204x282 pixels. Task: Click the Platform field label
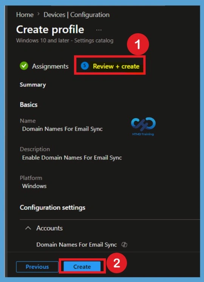pos(31,178)
